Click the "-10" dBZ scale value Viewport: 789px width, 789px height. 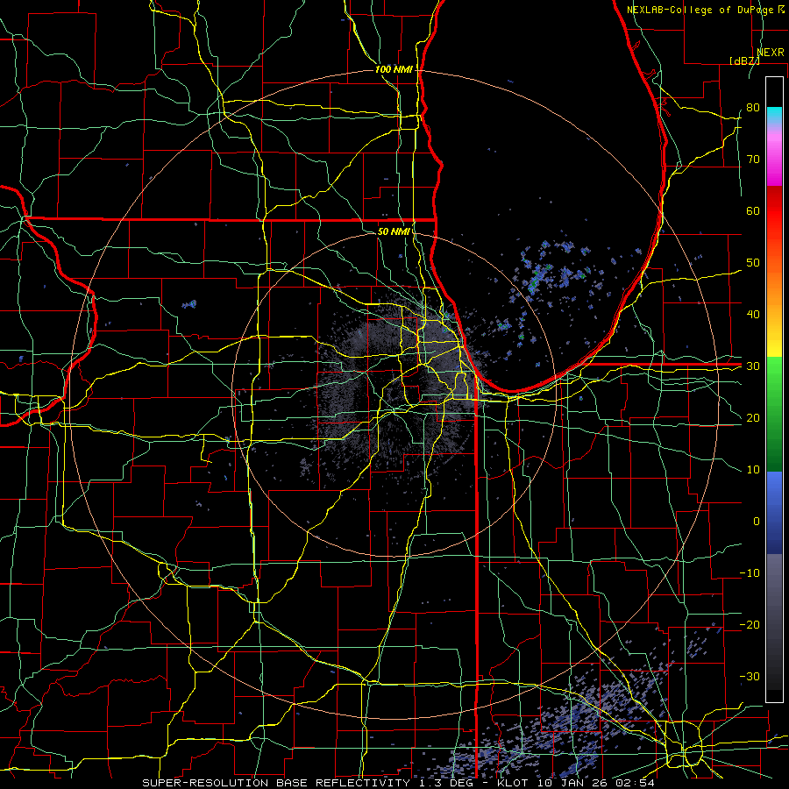click(750, 573)
